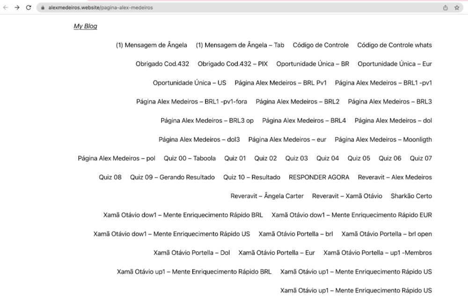Open "Página Alex Medeiros – BRL1 -pv1-fora"
468x308 pixels.
pos(191,102)
